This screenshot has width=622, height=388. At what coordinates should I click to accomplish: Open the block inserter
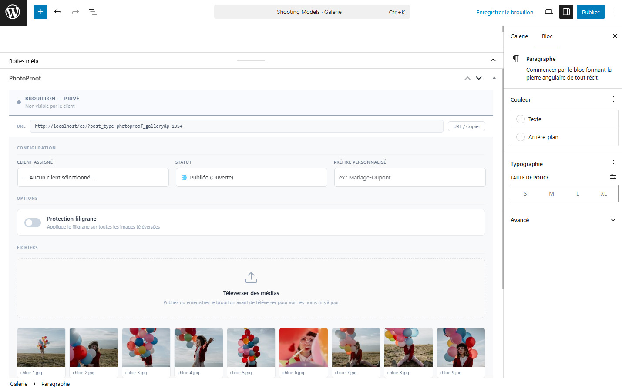40,12
